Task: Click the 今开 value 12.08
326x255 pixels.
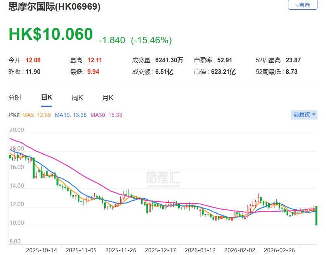Action: pyautogui.click(x=33, y=60)
